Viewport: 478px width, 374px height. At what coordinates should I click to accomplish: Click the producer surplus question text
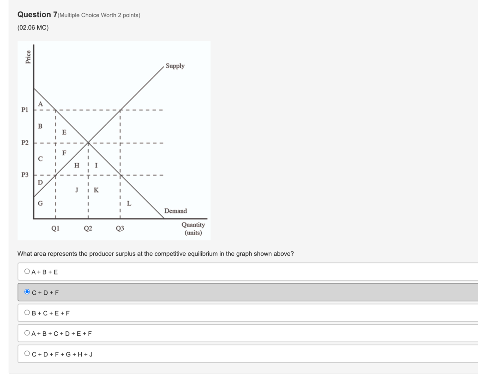(156, 254)
